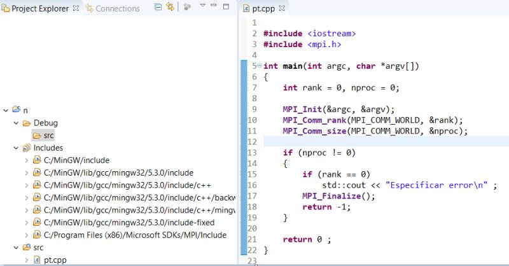Toggle Link with Editor arrows icon
The image size is (509, 266).
[170, 6]
